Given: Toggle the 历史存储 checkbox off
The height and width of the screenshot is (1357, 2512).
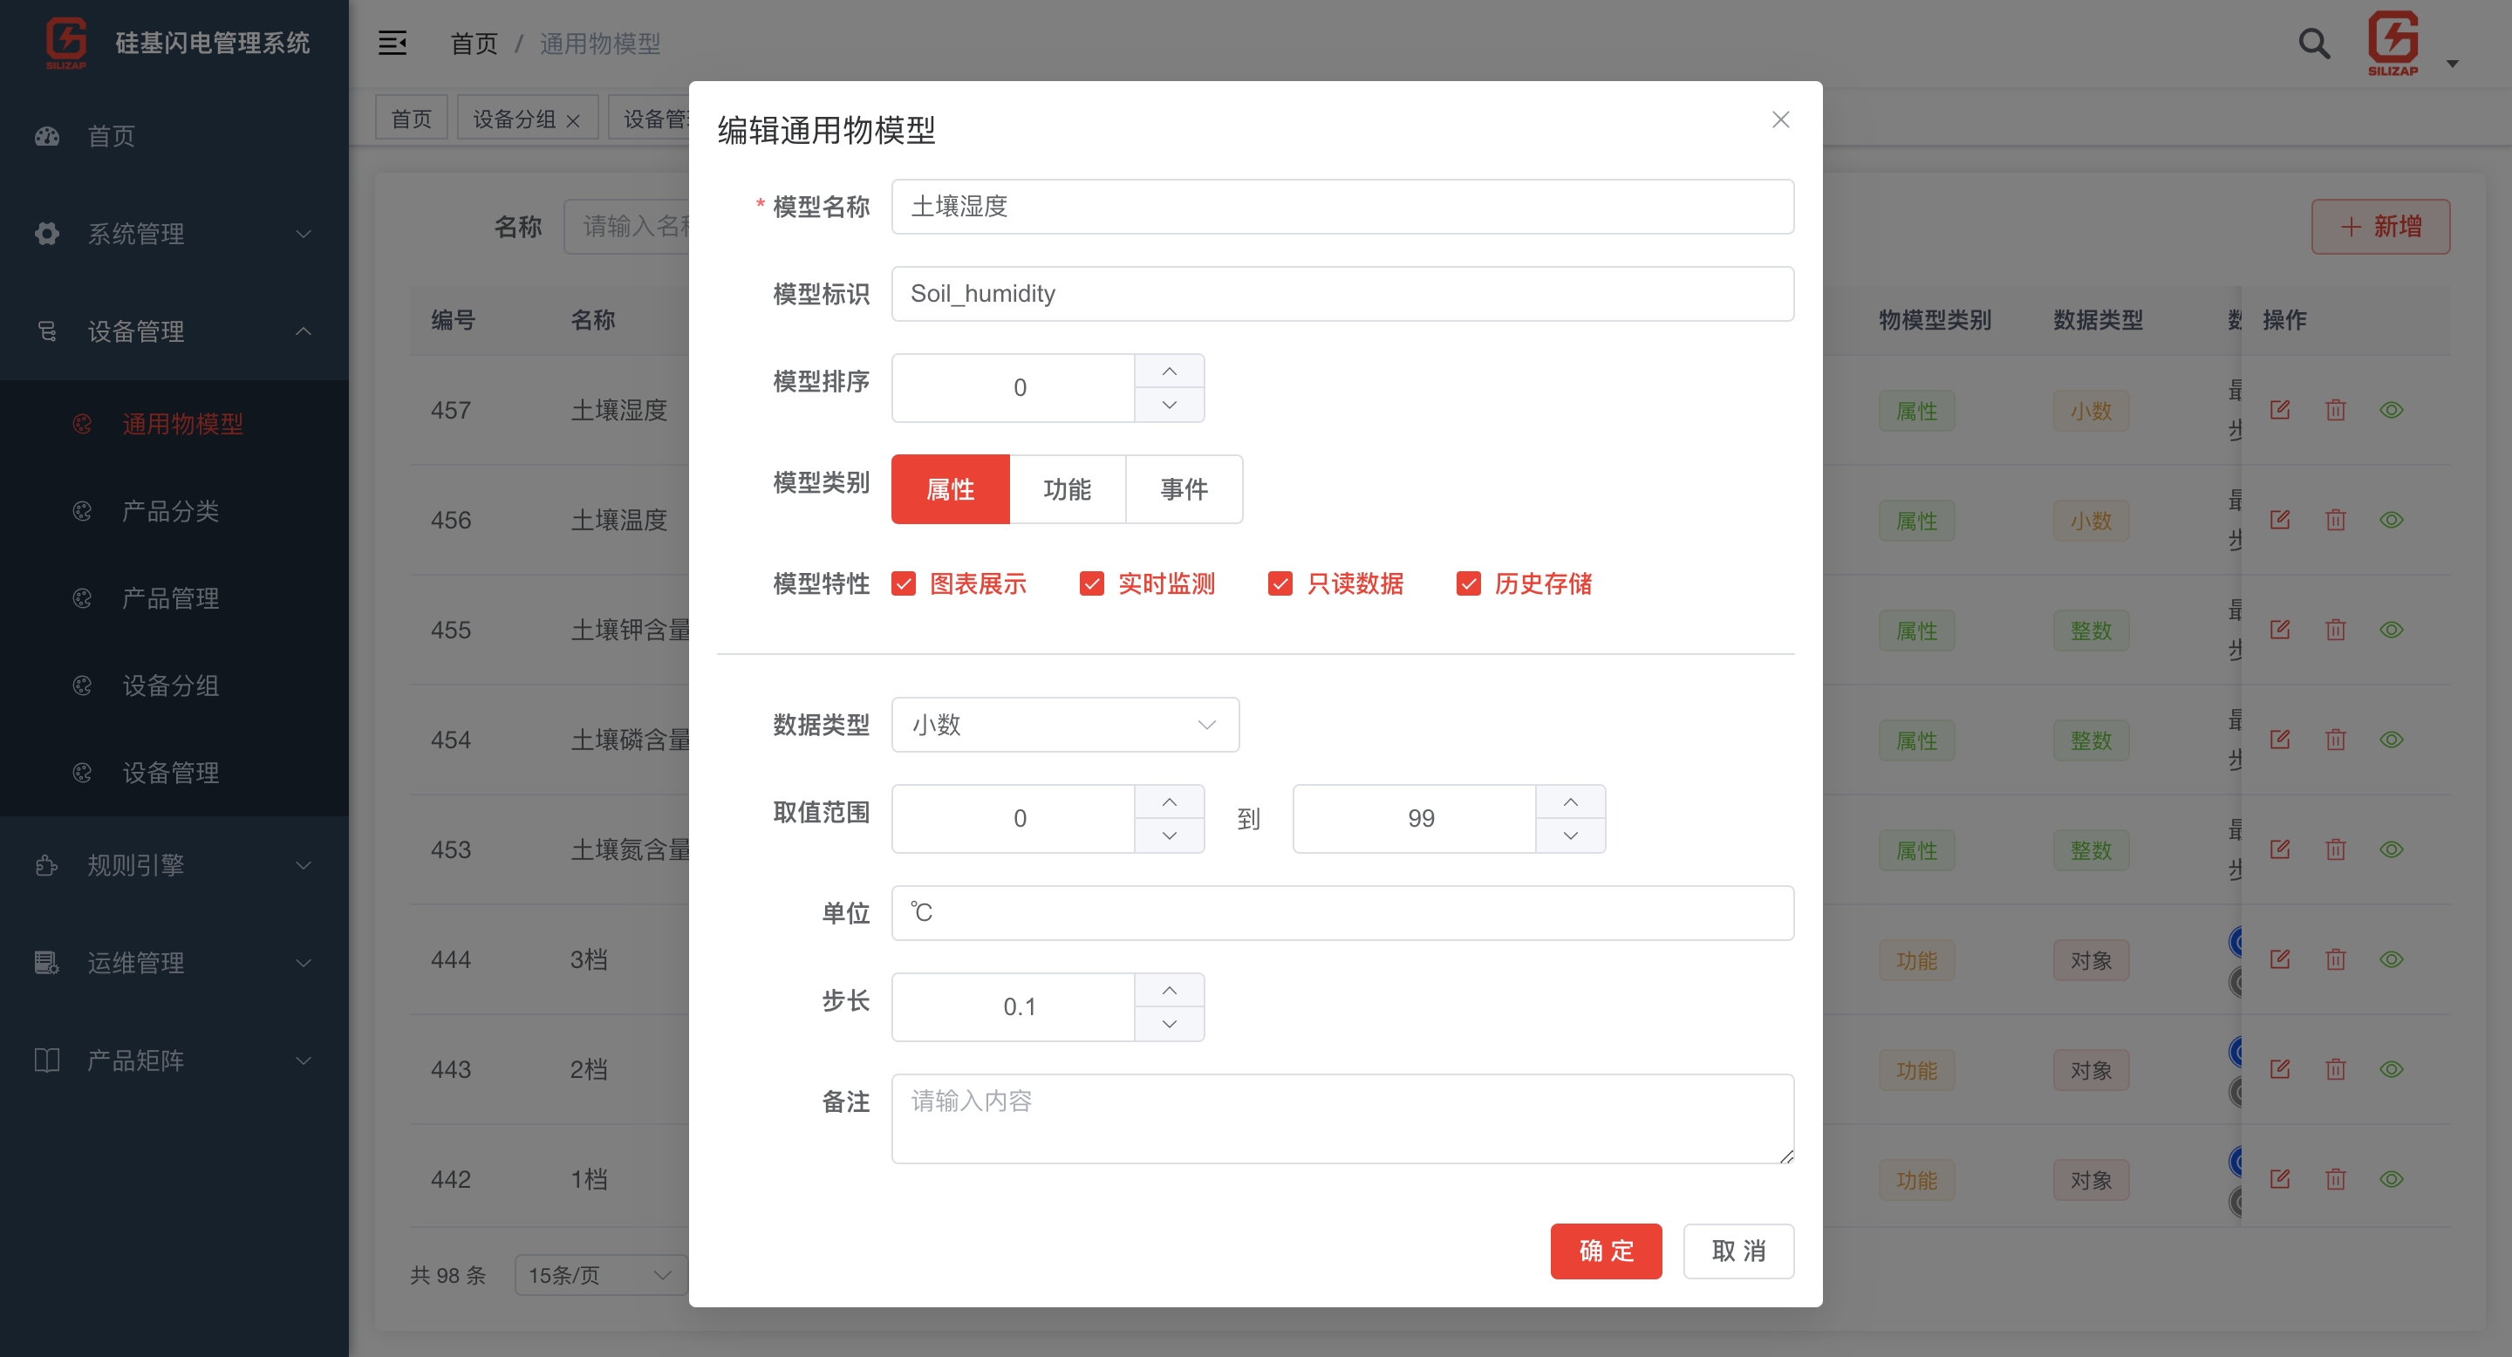Looking at the screenshot, I should point(1469,583).
